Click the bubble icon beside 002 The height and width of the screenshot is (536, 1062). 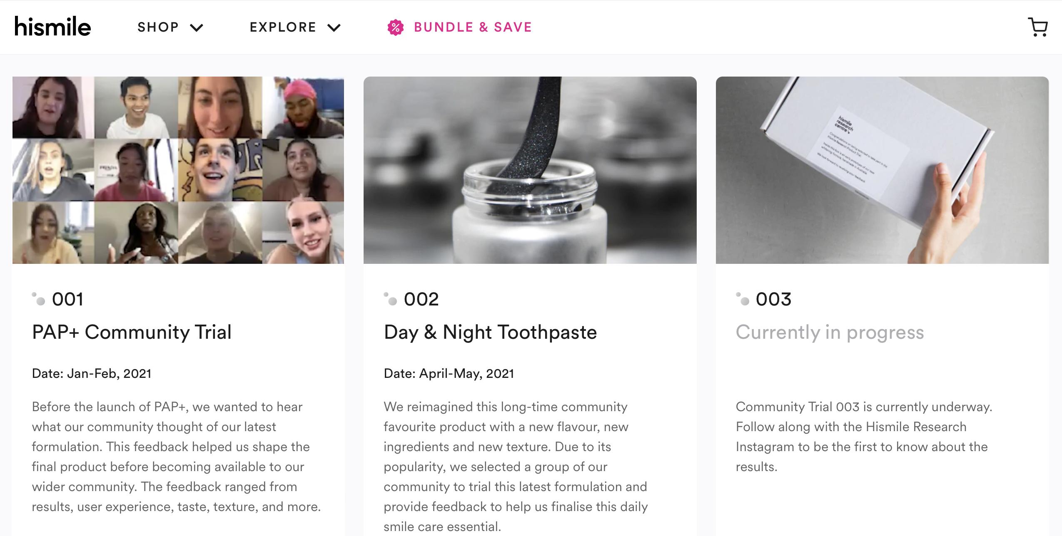pyautogui.click(x=391, y=299)
